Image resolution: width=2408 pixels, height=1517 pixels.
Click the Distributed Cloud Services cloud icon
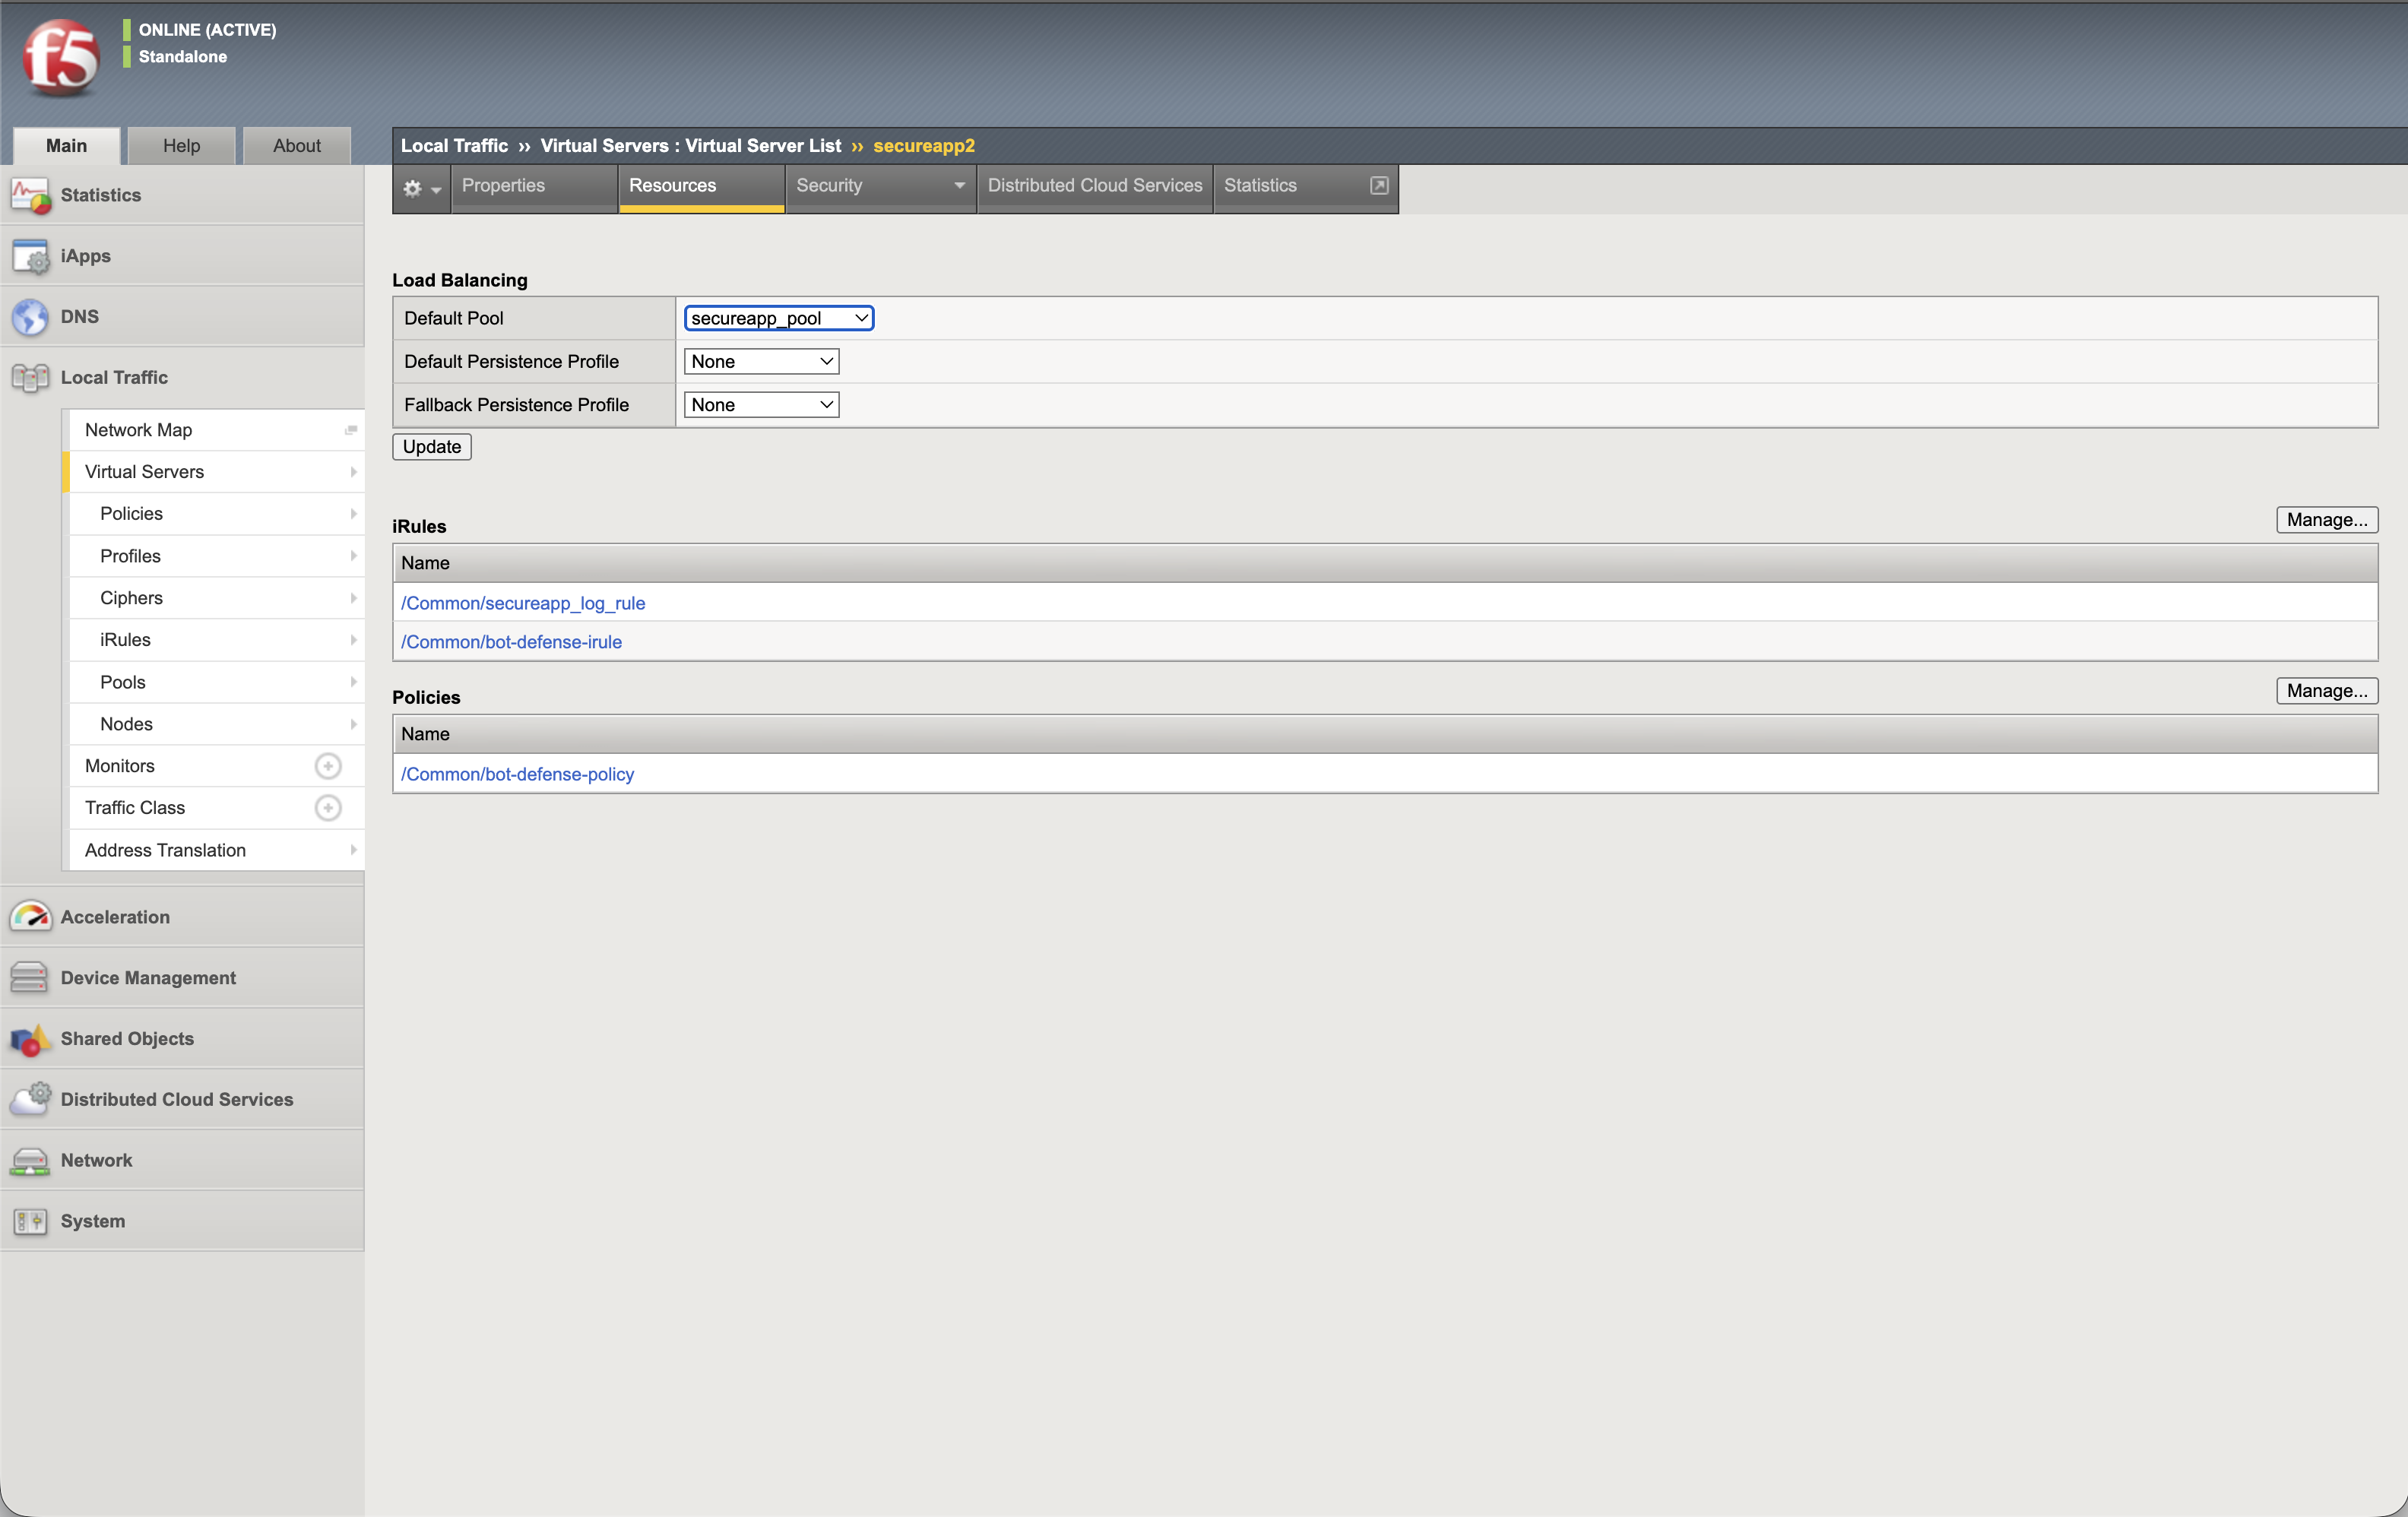tap(30, 1099)
